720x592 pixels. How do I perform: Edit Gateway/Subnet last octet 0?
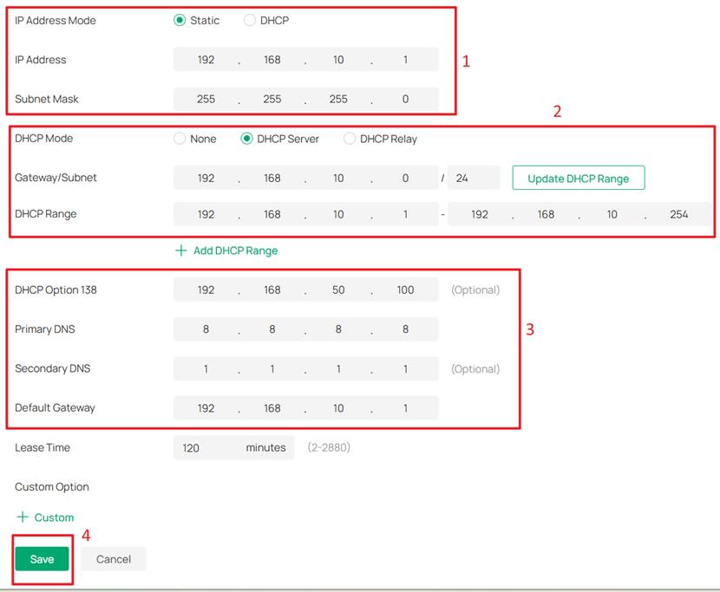[405, 178]
